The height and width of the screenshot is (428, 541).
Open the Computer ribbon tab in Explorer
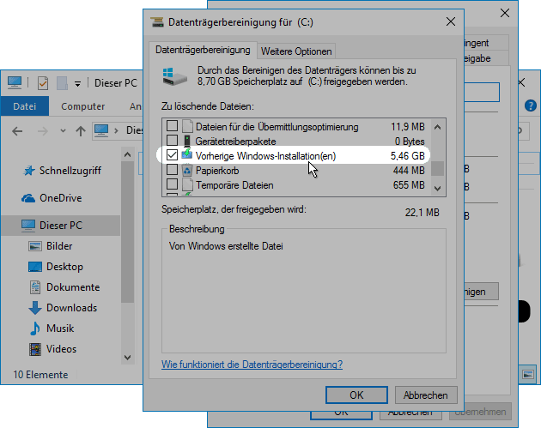(x=82, y=106)
